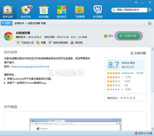Open the Chrome software screenshot thumbnail
This screenshot has width=154, height=136.
75,125
